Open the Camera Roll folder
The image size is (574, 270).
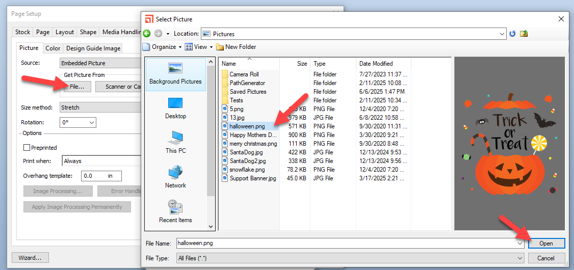pyautogui.click(x=244, y=74)
